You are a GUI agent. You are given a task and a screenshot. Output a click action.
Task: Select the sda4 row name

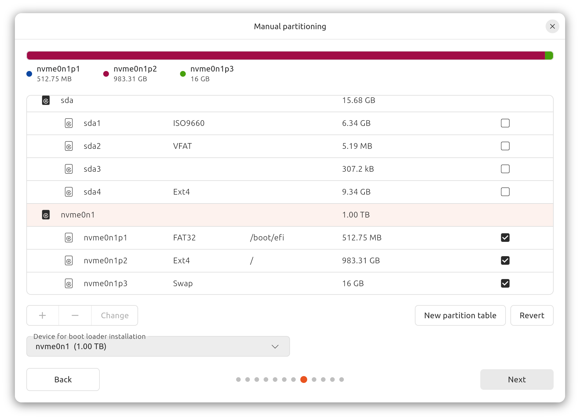[x=92, y=192]
